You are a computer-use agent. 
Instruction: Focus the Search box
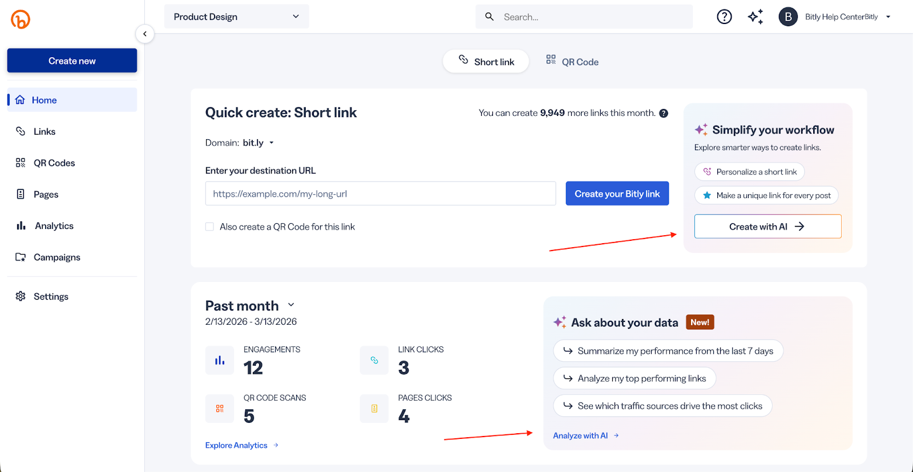[584, 17]
